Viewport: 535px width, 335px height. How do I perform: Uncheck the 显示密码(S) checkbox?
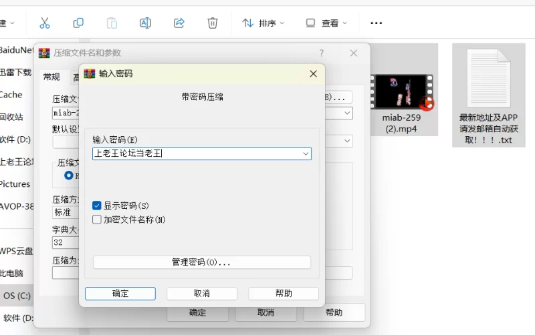tap(96, 206)
